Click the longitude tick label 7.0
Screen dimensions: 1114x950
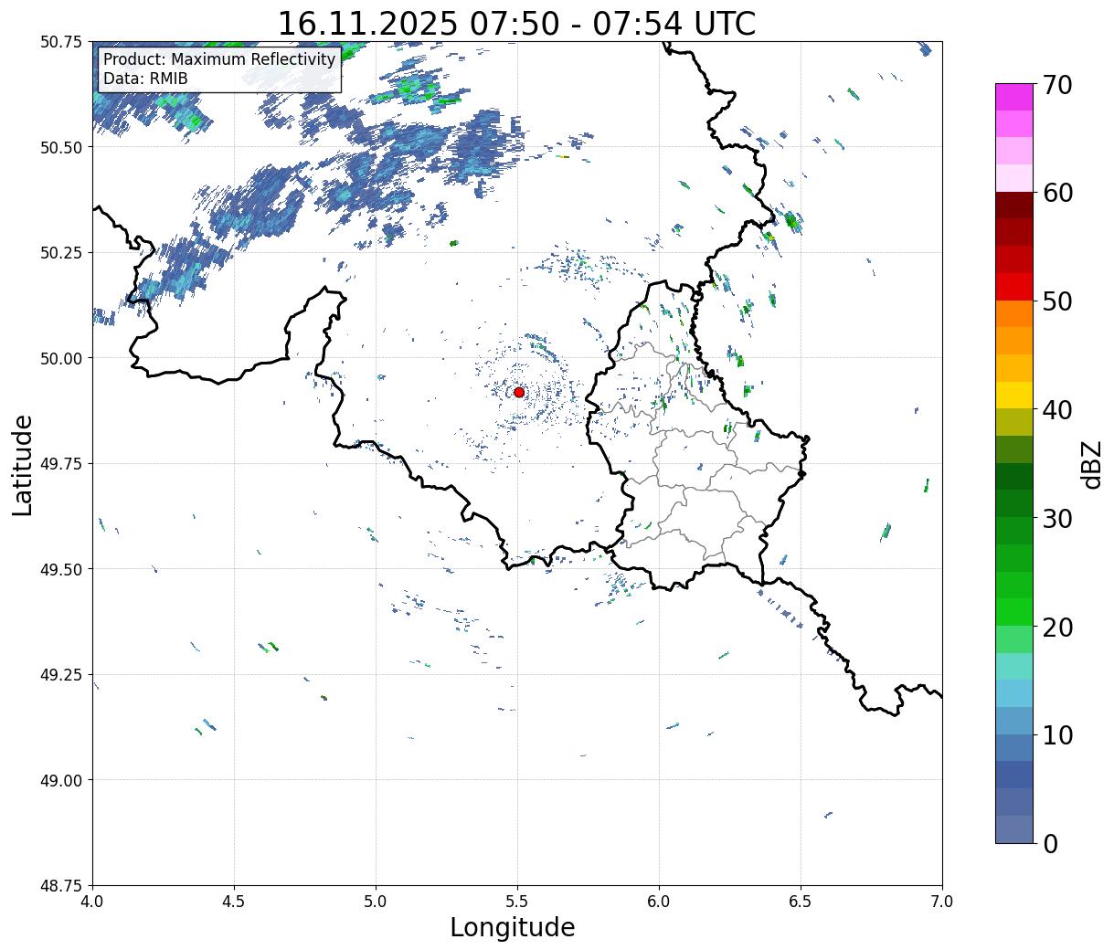tap(942, 902)
